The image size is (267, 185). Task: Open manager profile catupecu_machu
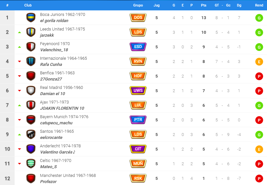pos(56,123)
